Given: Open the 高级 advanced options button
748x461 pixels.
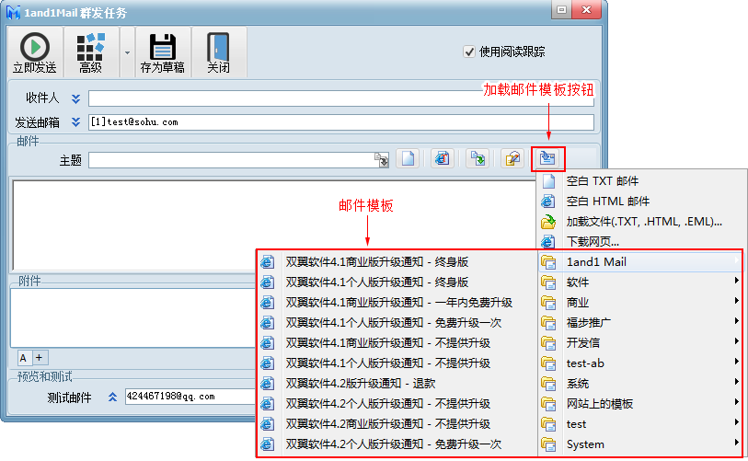Looking at the screenshot, I should pyautogui.click(x=91, y=52).
